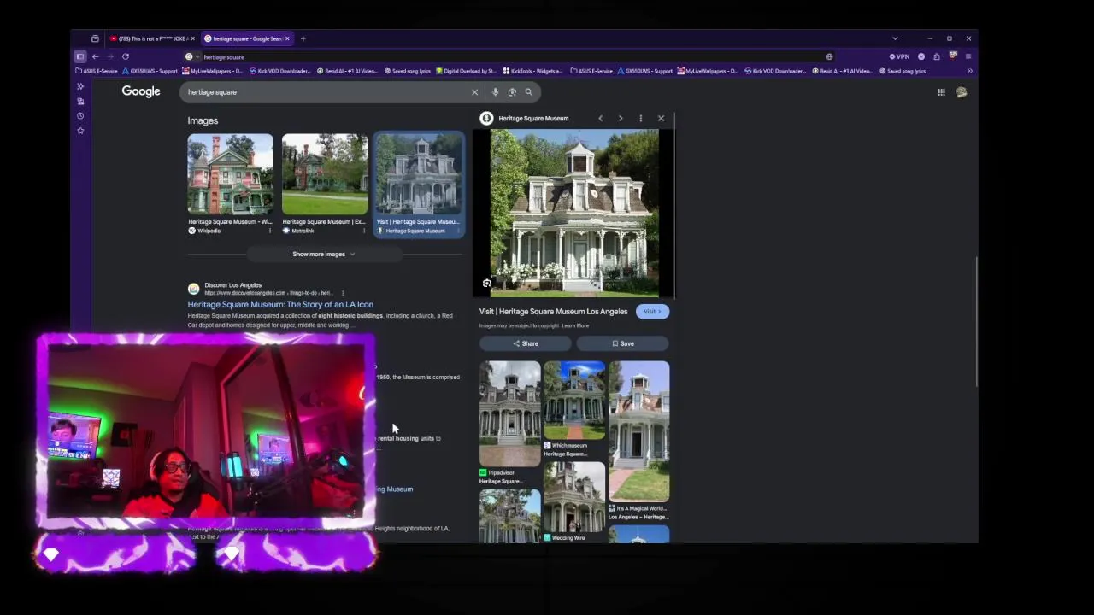Open the Metrolink Heritage Square image
The width and height of the screenshot is (1094, 615).
[325, 174]
